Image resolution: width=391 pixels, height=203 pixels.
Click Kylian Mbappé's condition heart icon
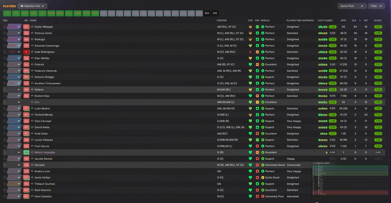[x=250, y=27]
